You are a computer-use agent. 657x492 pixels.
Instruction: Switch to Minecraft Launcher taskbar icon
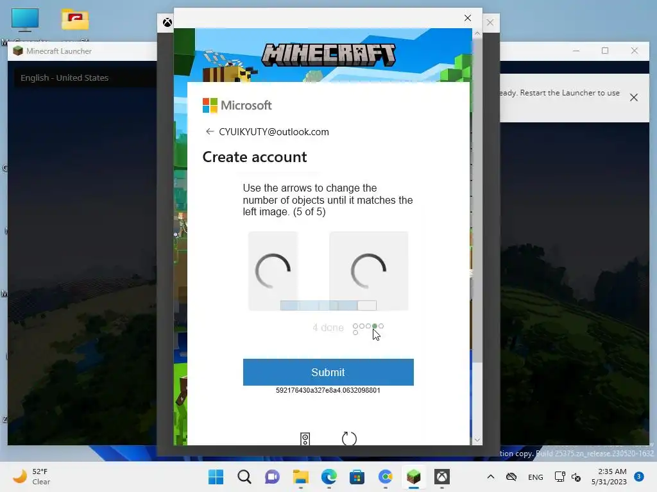[414, 477]
